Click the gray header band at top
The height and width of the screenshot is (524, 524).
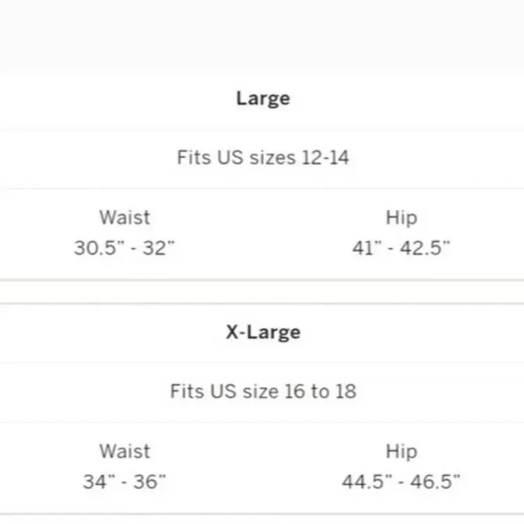click(x=262, y=34)
